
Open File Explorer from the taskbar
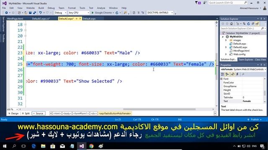[43, 146]
